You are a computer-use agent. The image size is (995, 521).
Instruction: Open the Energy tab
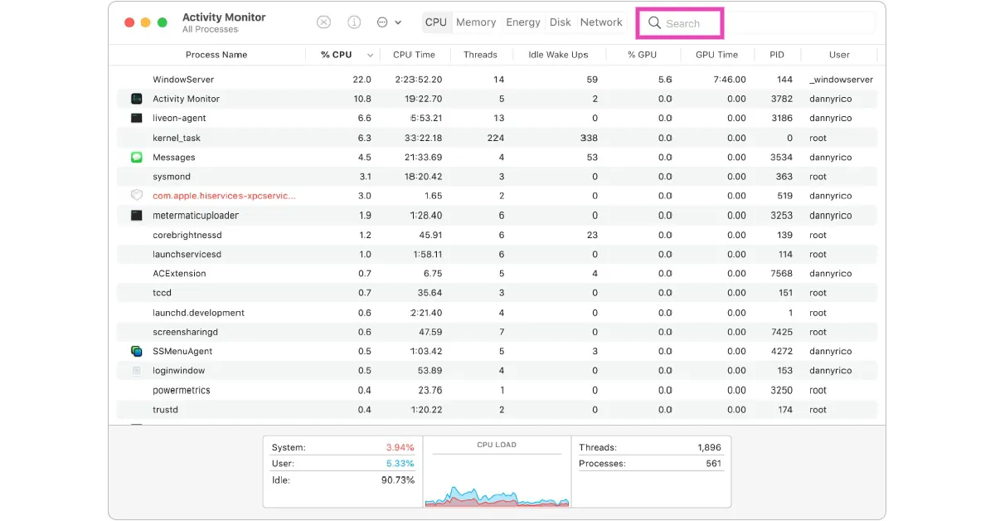(523, 22)
